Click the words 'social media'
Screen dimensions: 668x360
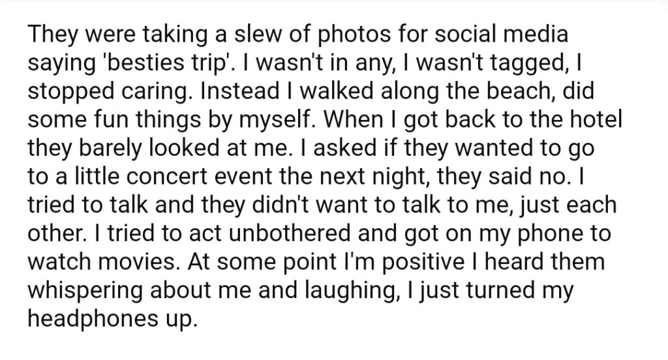point(501,34)
